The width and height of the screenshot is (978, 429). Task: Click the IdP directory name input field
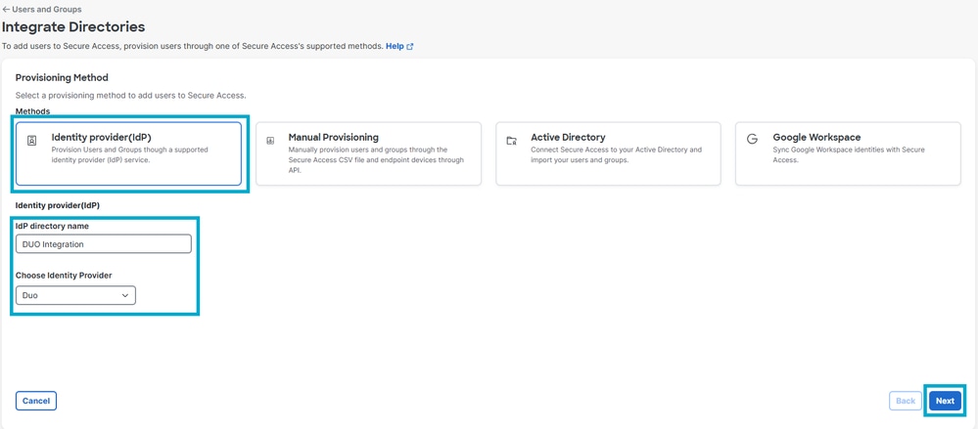(x=104, y=244)
